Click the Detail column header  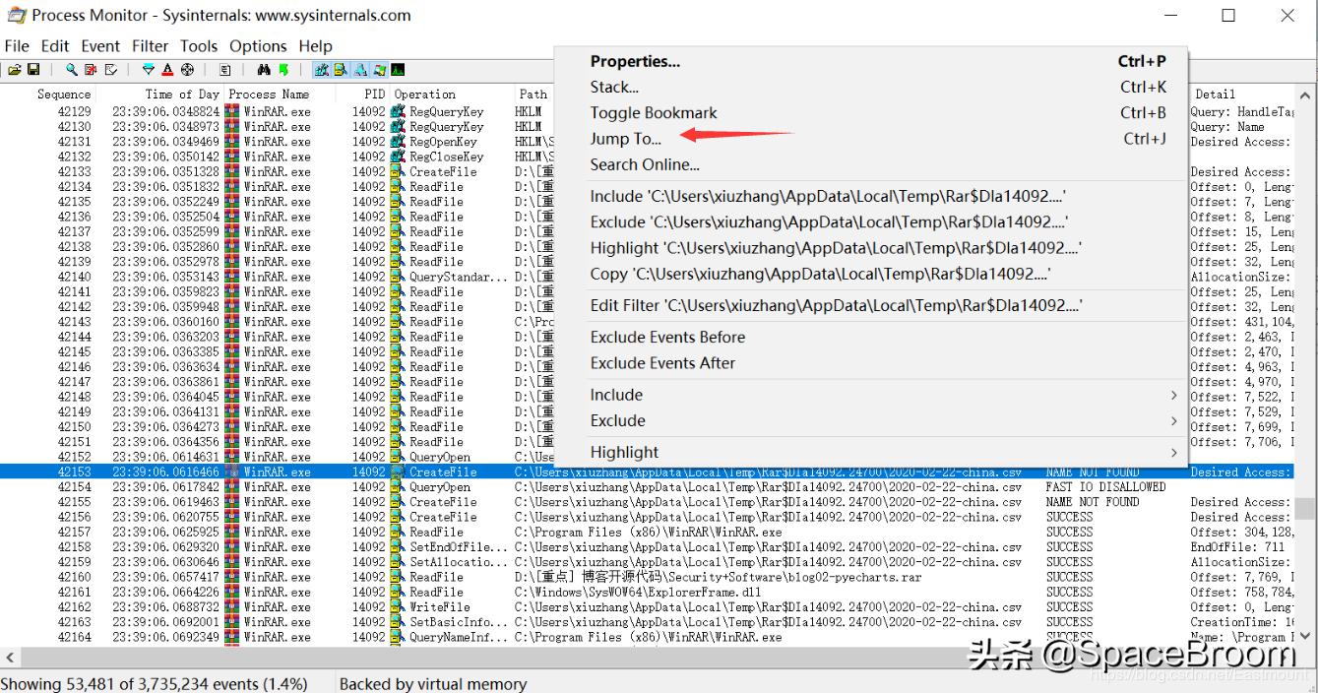click(1216, 94)
